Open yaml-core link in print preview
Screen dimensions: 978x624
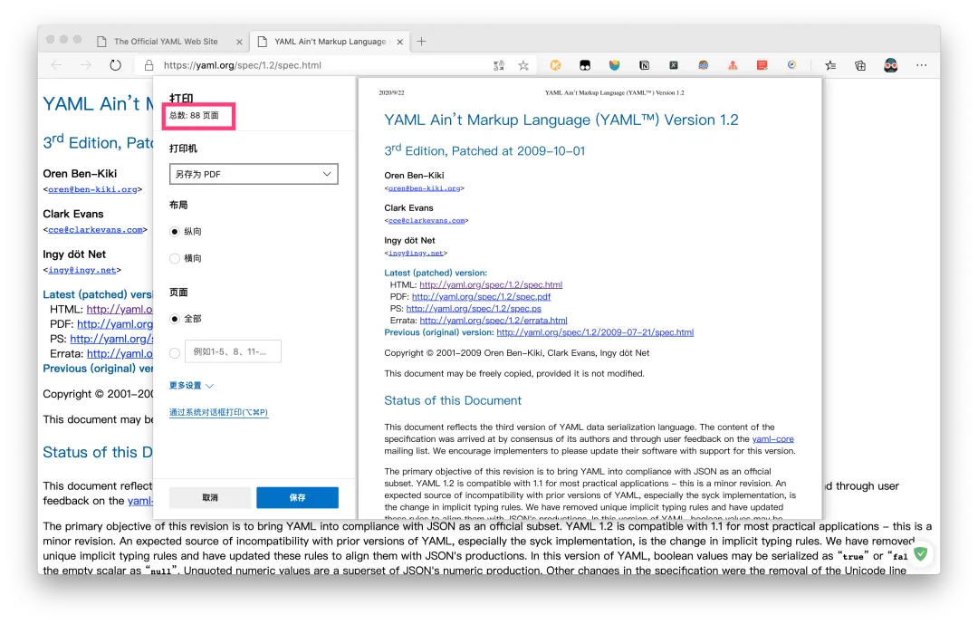(772, 438)
